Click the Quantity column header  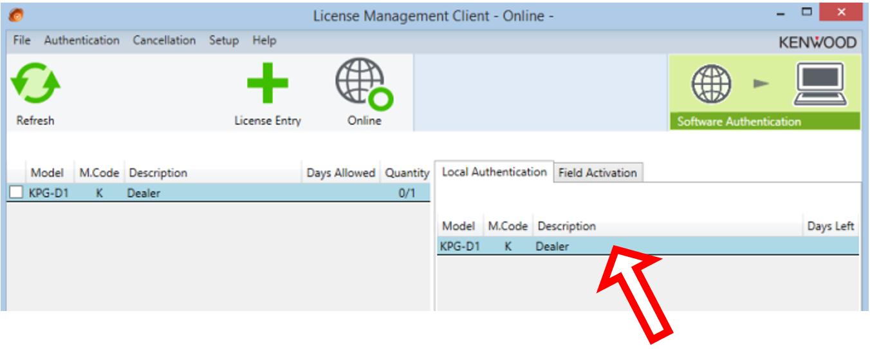[407, 173]
